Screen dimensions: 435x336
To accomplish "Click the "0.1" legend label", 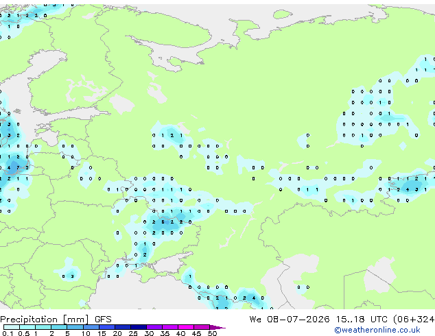I will click(x=8, y=333).
